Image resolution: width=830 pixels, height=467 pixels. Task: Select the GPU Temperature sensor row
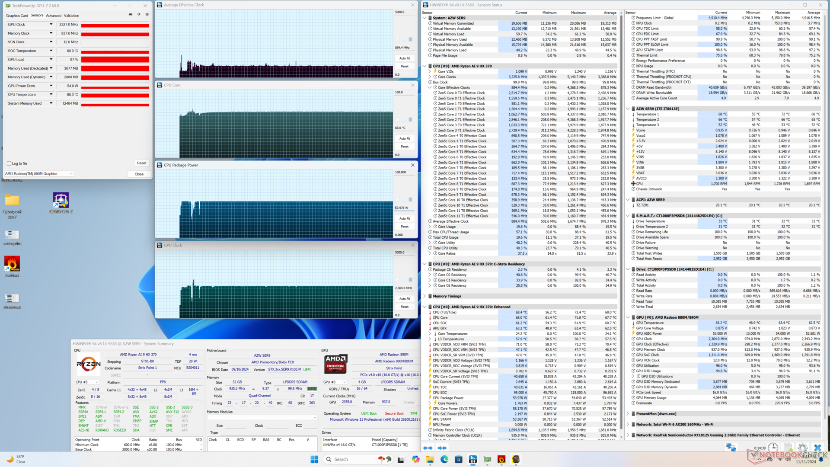[726, 323]
